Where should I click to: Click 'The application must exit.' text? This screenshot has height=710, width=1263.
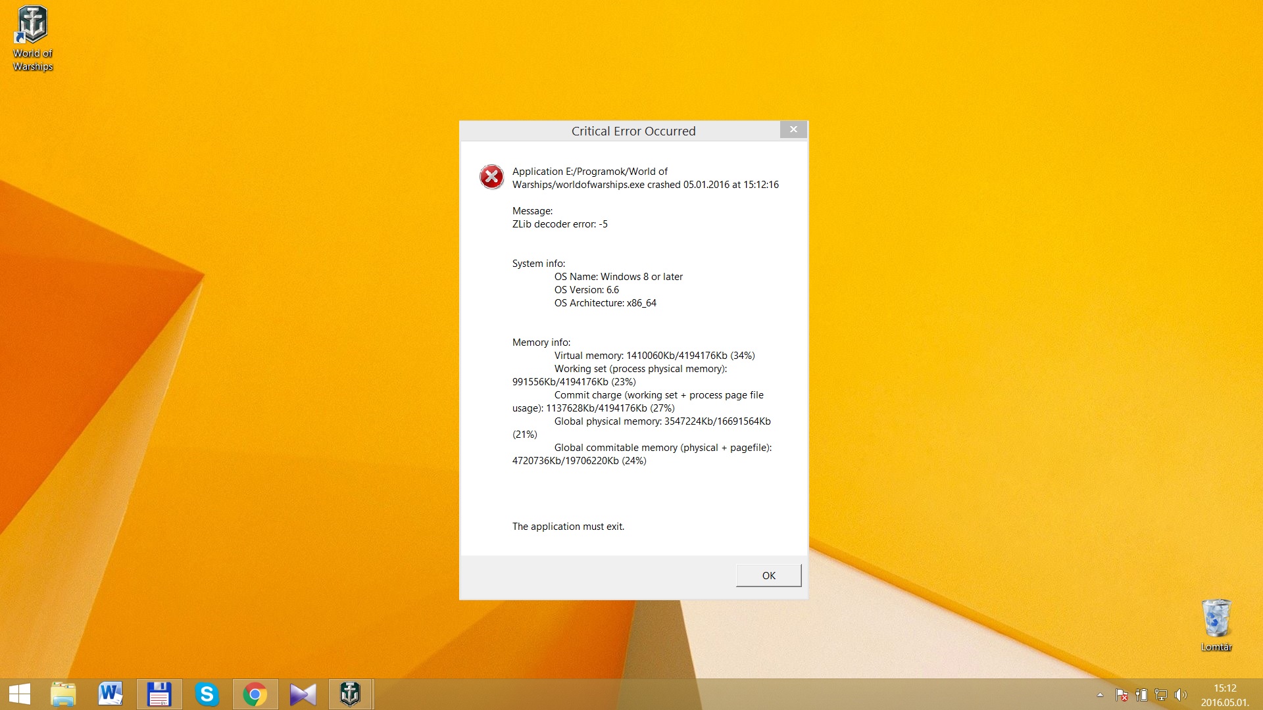point(568,527)
